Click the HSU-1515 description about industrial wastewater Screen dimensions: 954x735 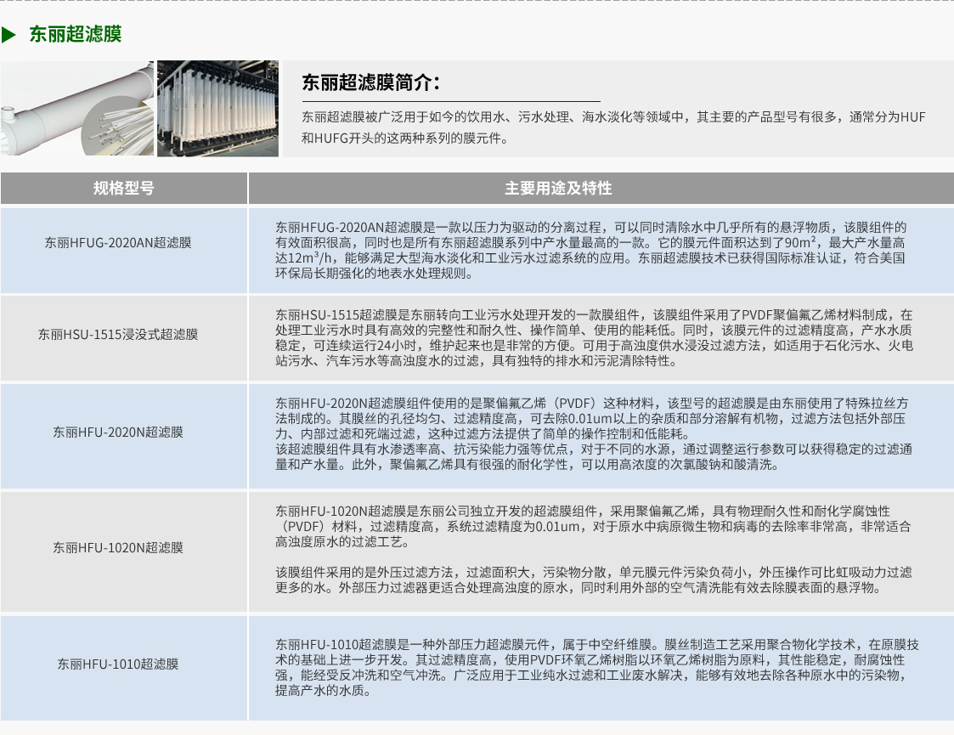pos(593,337)
